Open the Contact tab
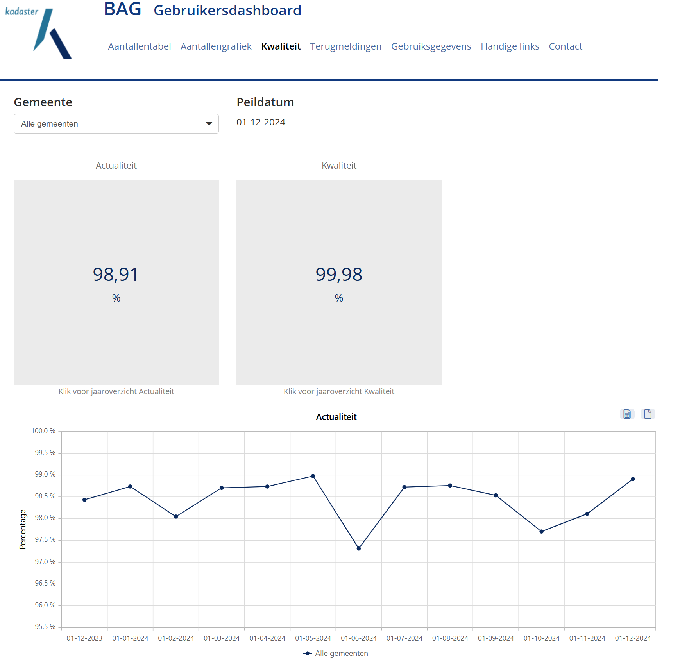Screen dimensions: 689x659 point(566,46)
